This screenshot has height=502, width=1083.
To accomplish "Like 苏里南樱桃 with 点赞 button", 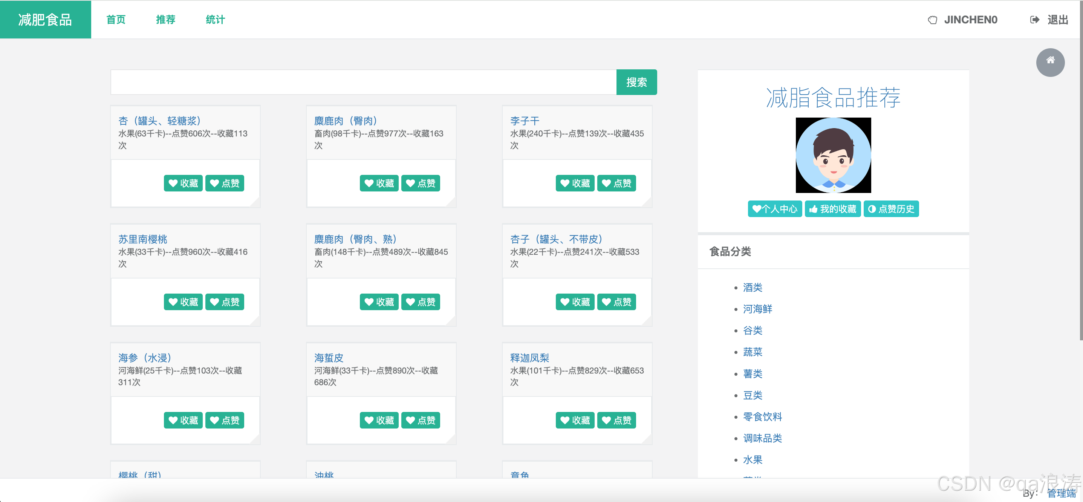I will (225, 302).
